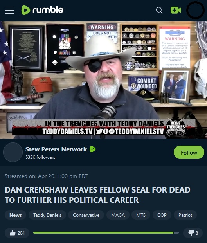Dislike the video with thumbs down

[x=193, y=233]
